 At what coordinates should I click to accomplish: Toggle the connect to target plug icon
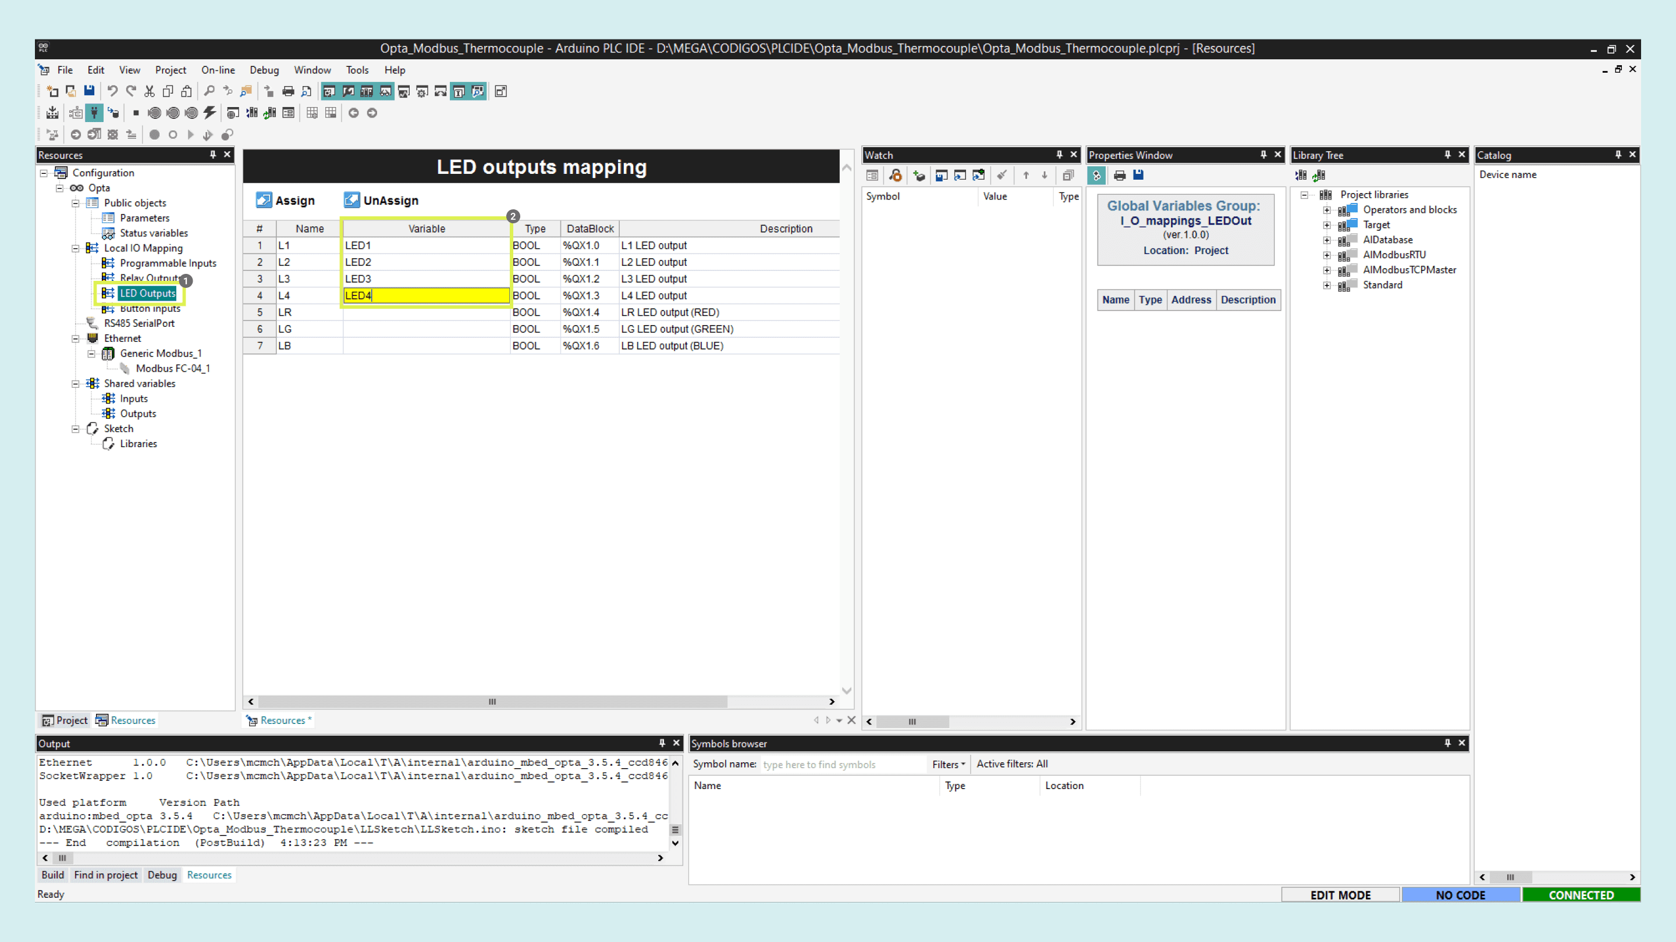(94, 113)
